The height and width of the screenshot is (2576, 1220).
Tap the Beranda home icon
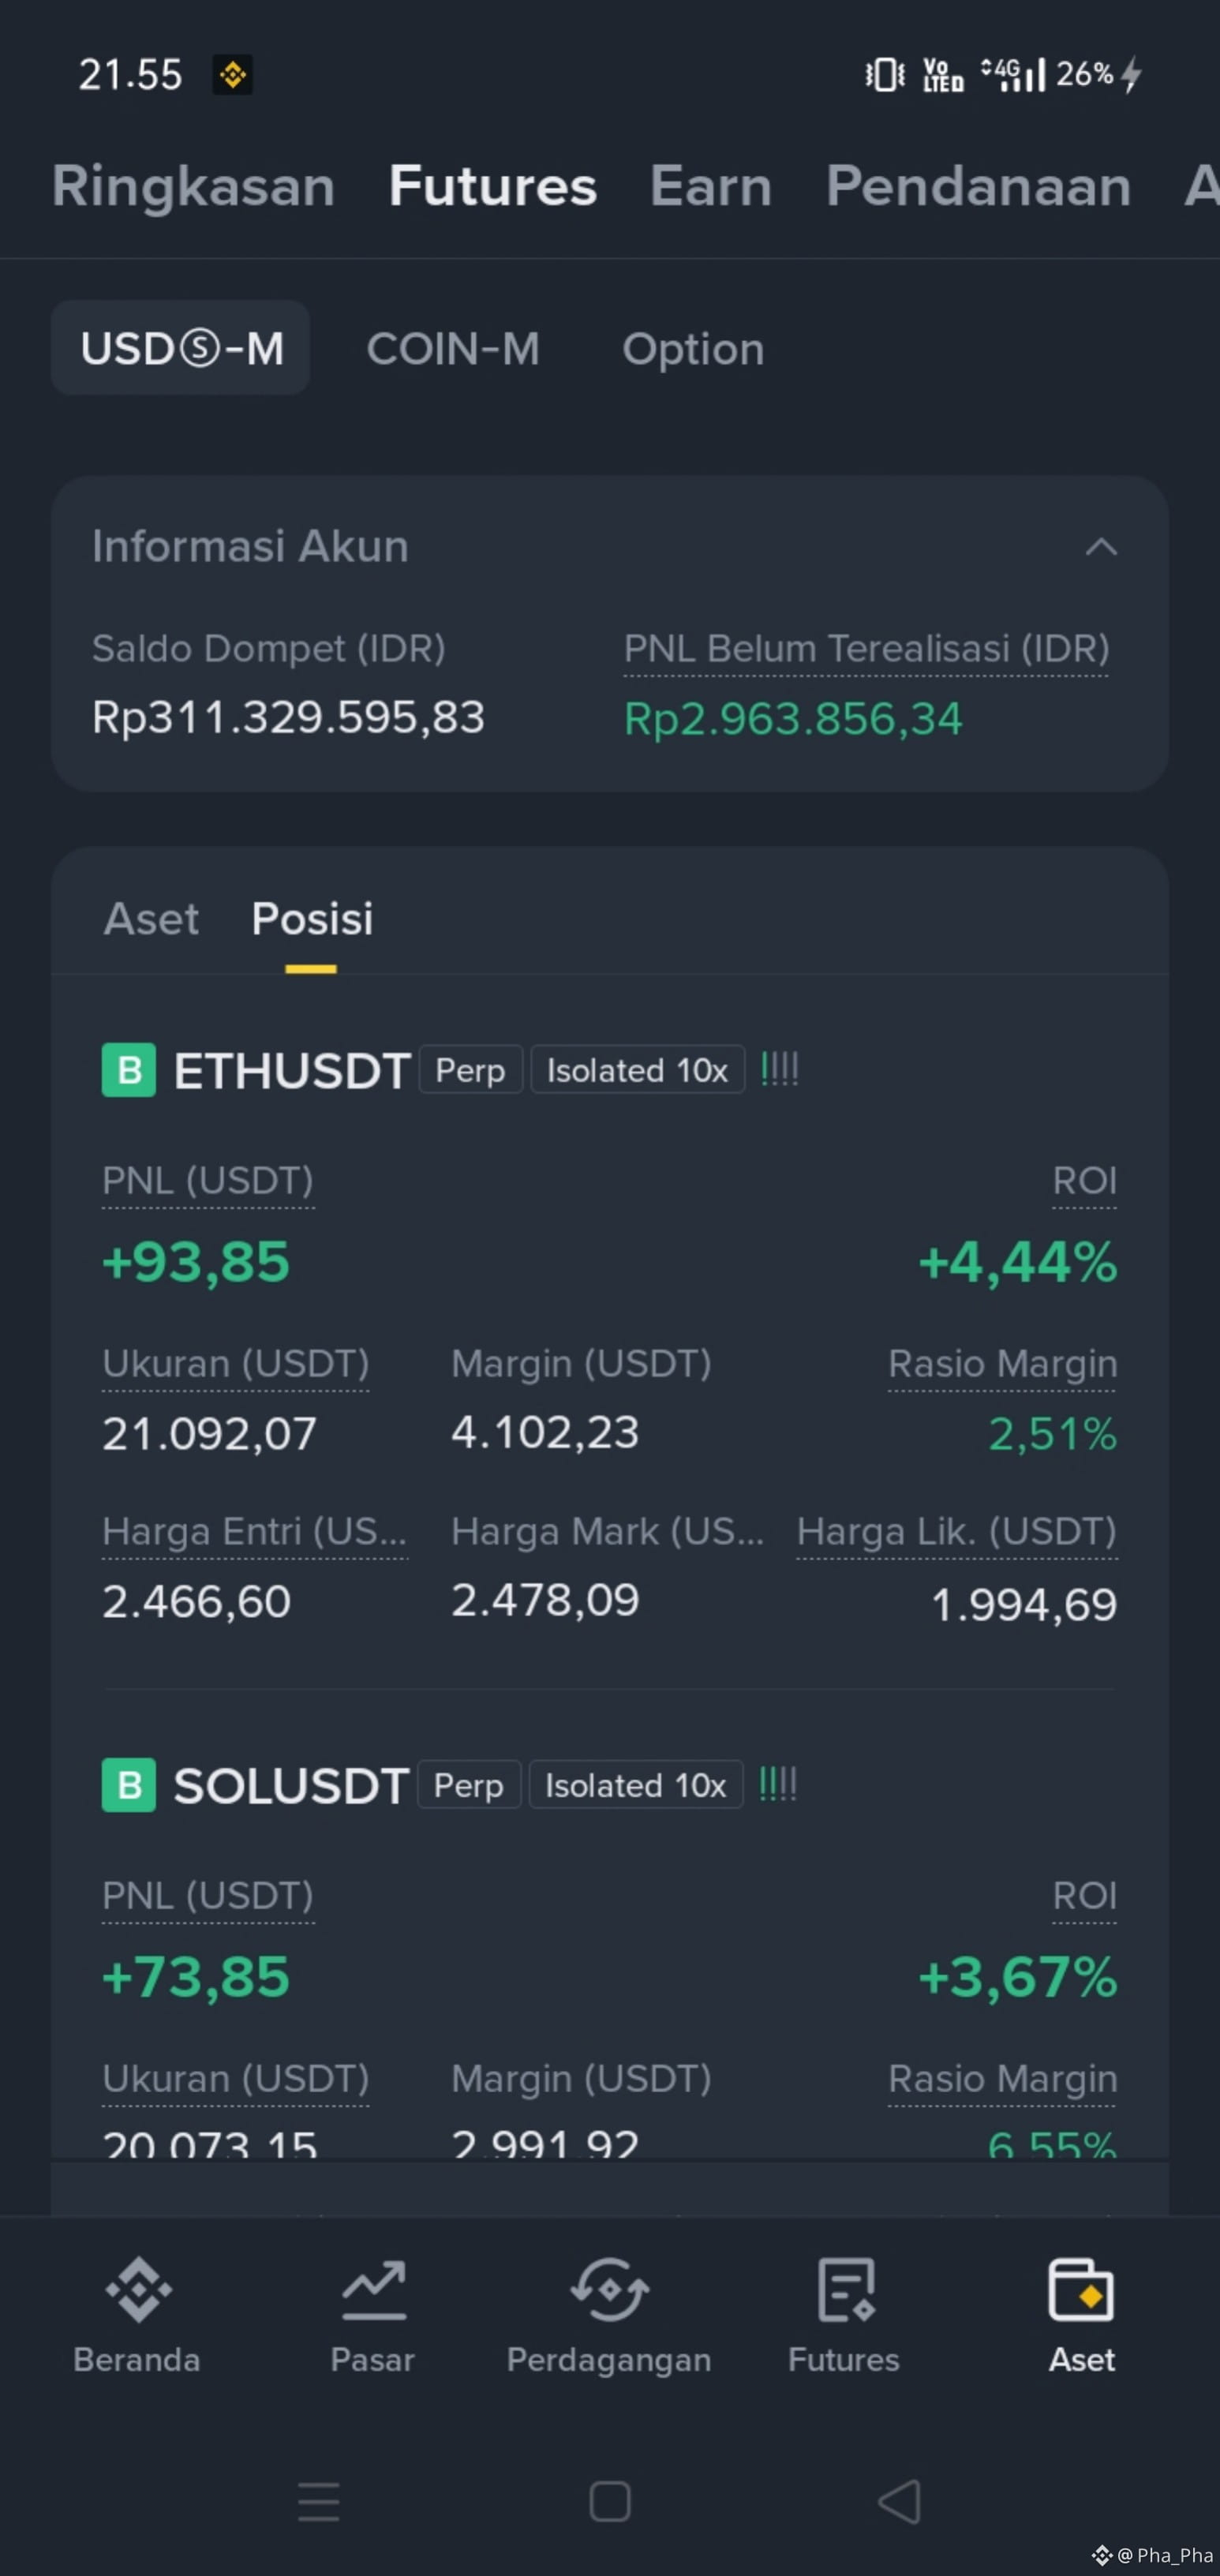click(138, 2290)
